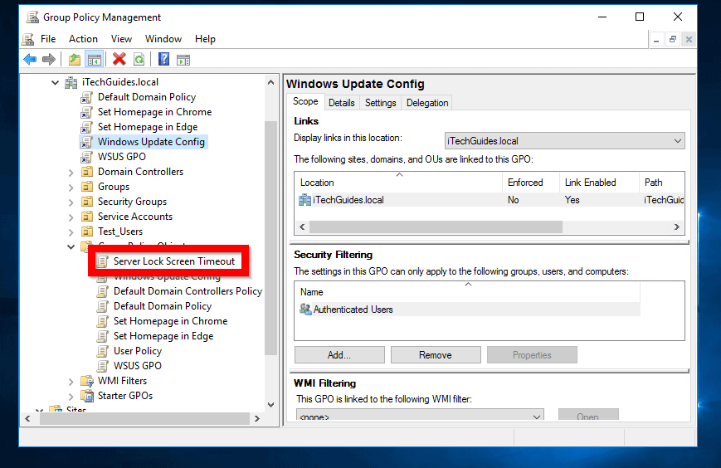Click tree pane scroll down arrow

click(270, 405)
